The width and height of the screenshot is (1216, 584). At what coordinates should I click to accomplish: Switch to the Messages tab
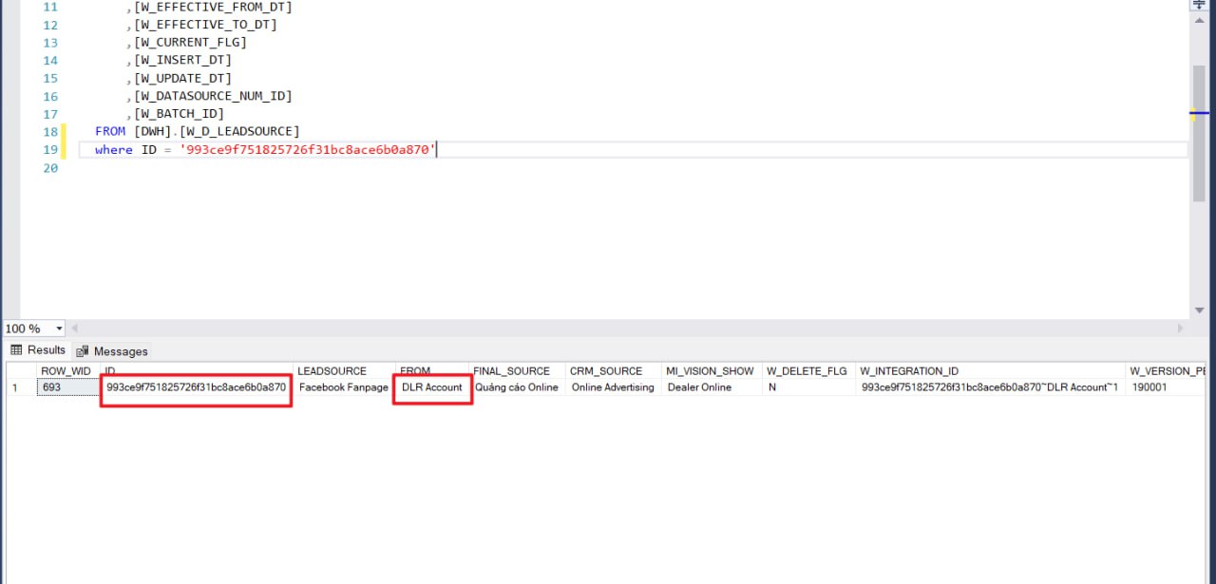[x=120, y=351]
